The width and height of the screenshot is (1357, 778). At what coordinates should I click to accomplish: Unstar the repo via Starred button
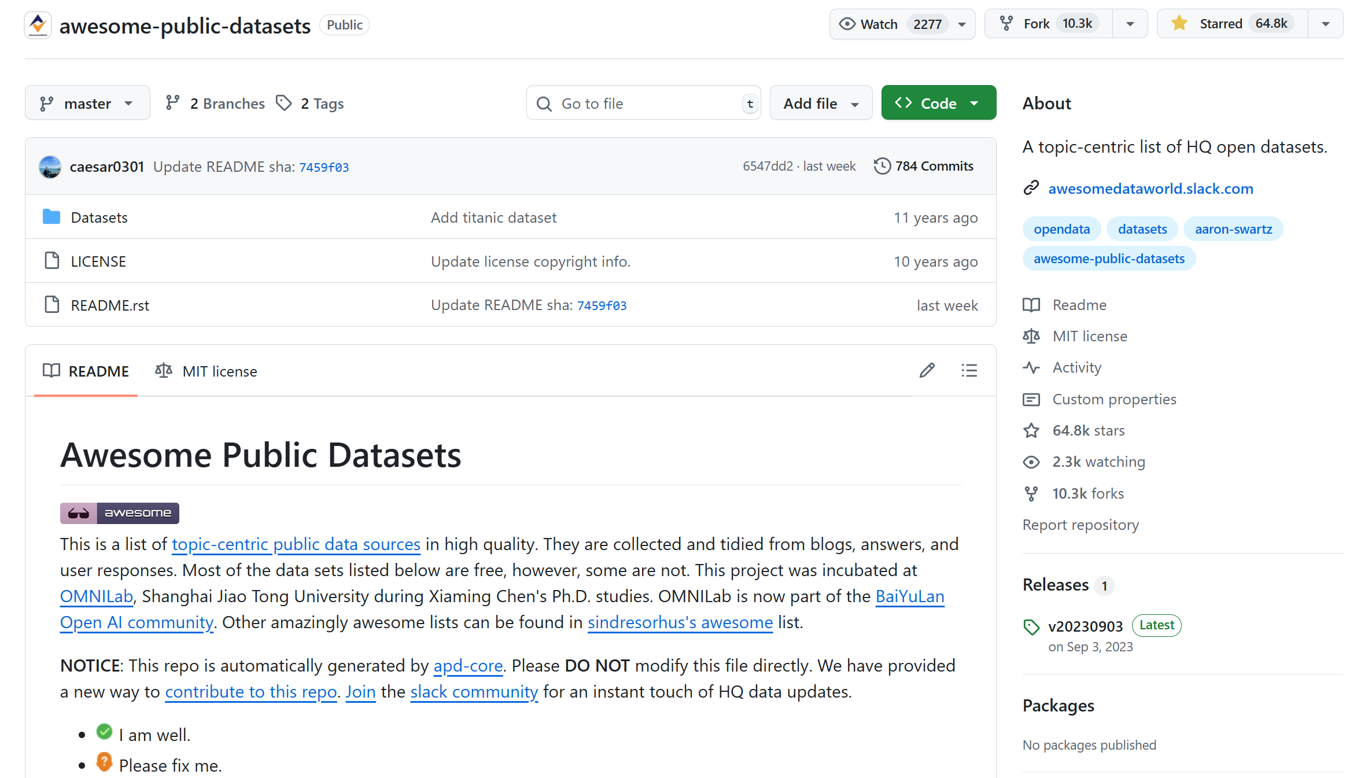coord(1232,24)
